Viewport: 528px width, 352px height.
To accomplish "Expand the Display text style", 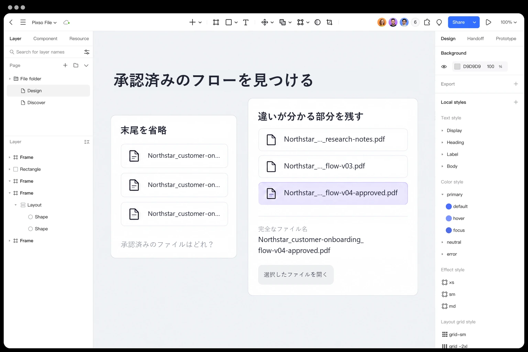I will coord(442,131).
